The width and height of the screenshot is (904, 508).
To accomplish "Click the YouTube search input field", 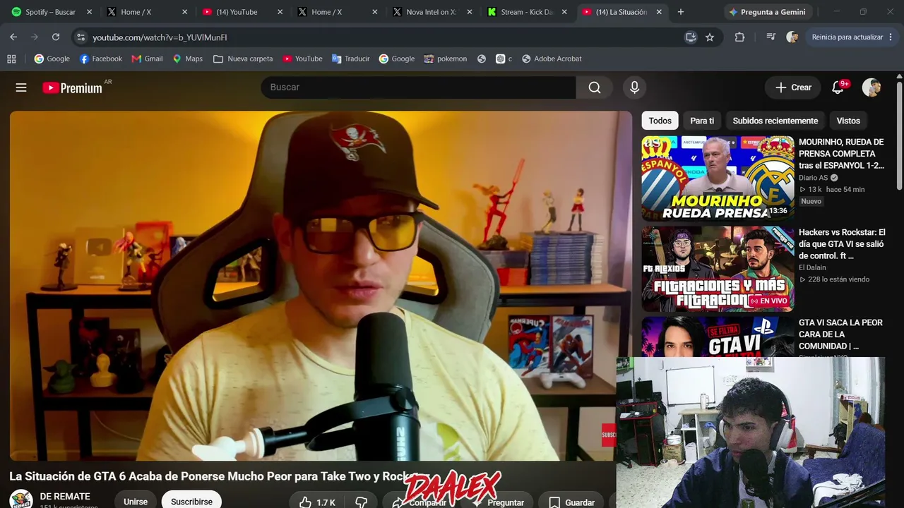I will point(418,87).
